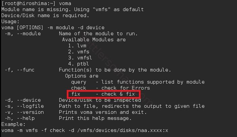Click the example path /vmfs/devices/disks/naa.xxxx:x
237x137 pixels.
[x=123, y=130]
